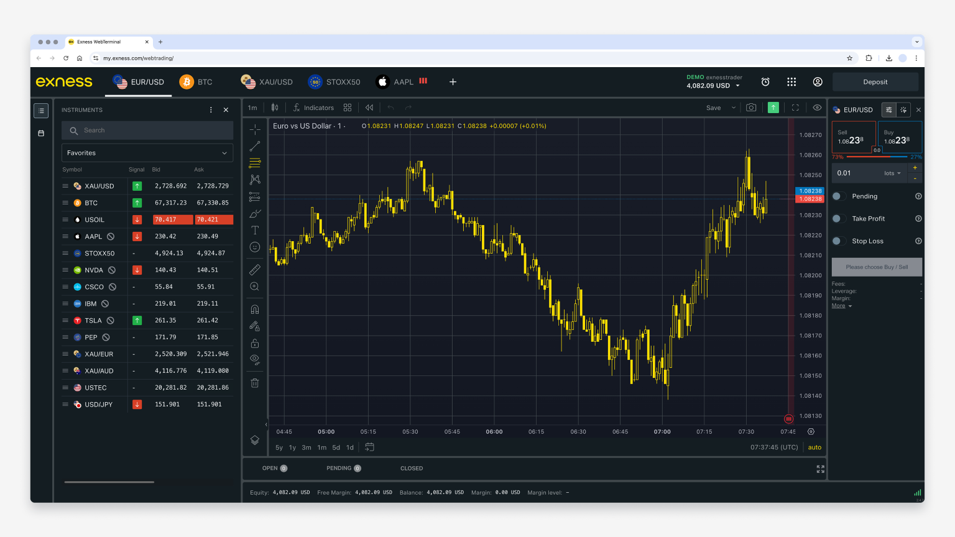955x537 pixels.
Task: Click the instrument Search field
Action: (x=147, y=131)
